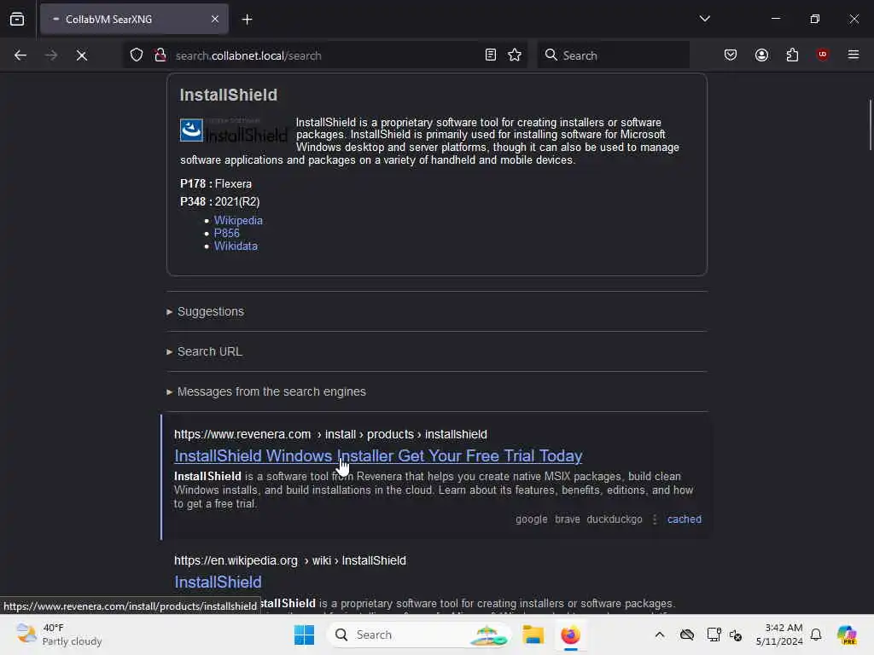The width and height of the screenshot is (874, 655).
Task: Click the en.wikipedia.org result URL
Action: [x=290, y=561]
